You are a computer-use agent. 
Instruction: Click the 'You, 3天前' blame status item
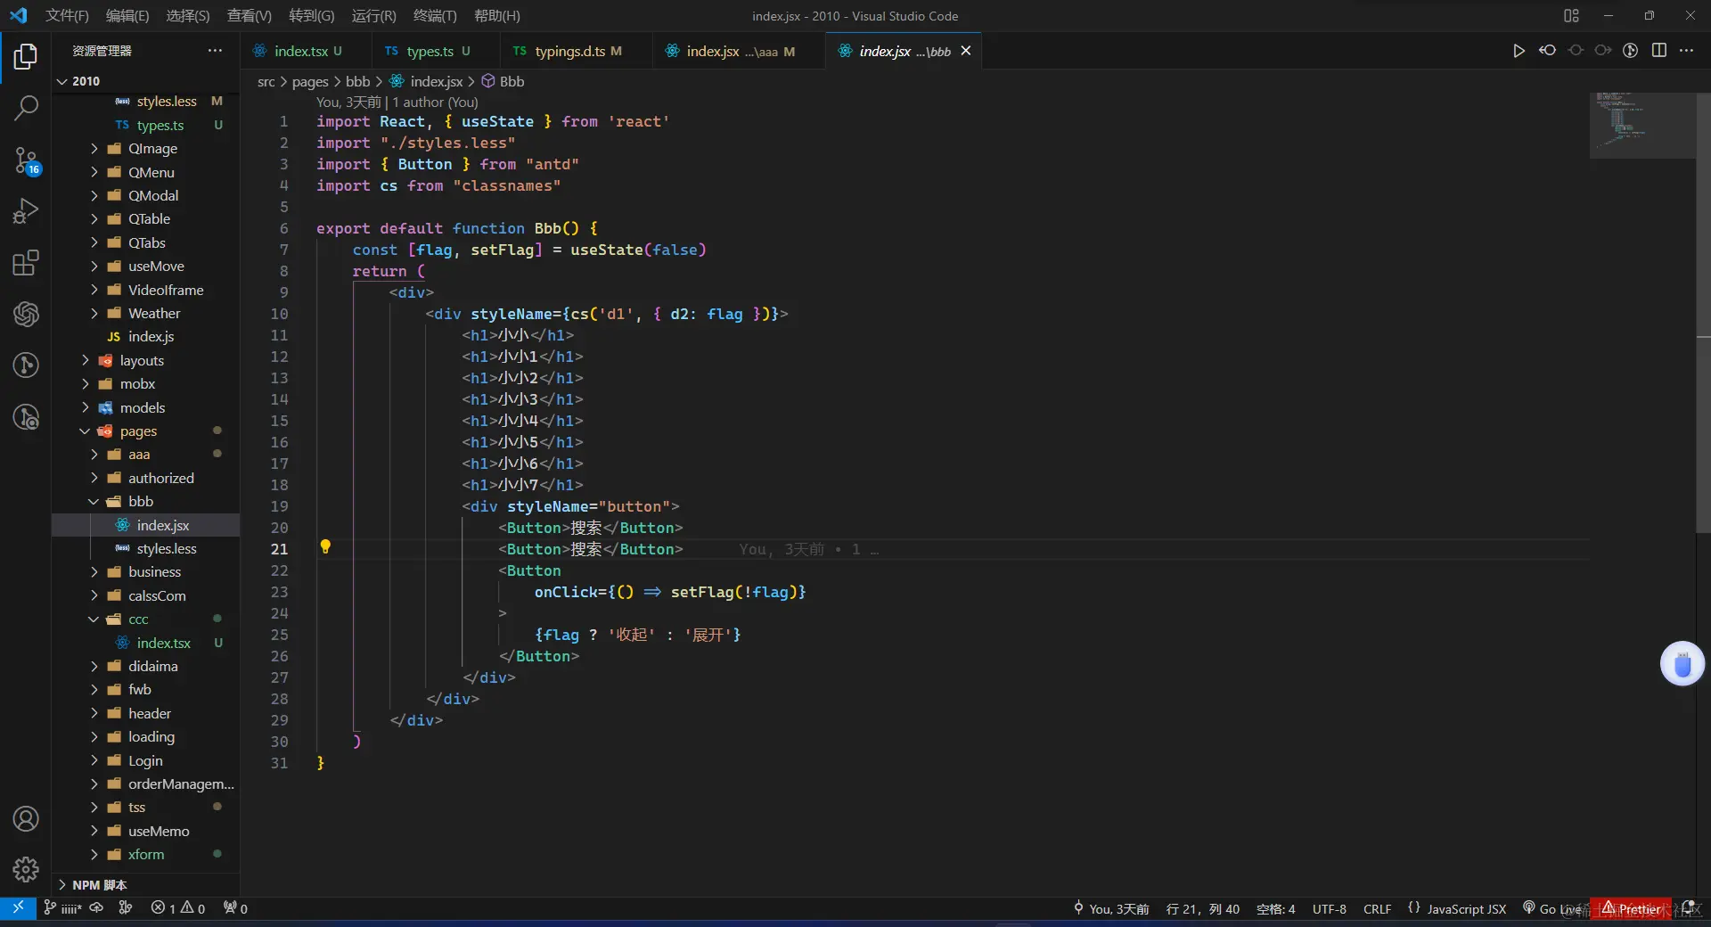[1111, 908]
